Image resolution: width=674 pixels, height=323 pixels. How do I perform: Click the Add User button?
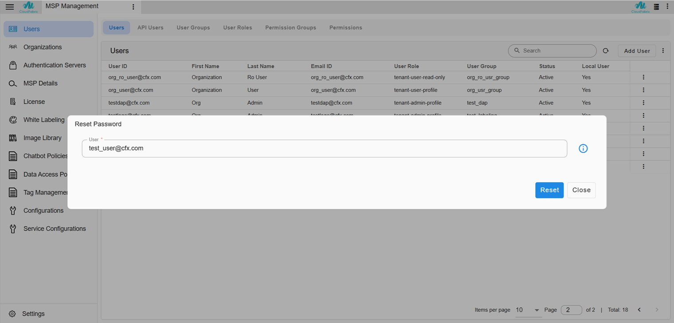tap(637, 51)
